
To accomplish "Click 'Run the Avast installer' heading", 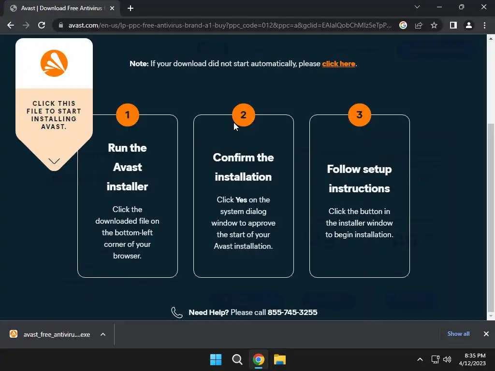I will pos(128,167).
